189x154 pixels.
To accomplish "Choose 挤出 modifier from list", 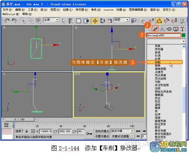I will 158,98.
